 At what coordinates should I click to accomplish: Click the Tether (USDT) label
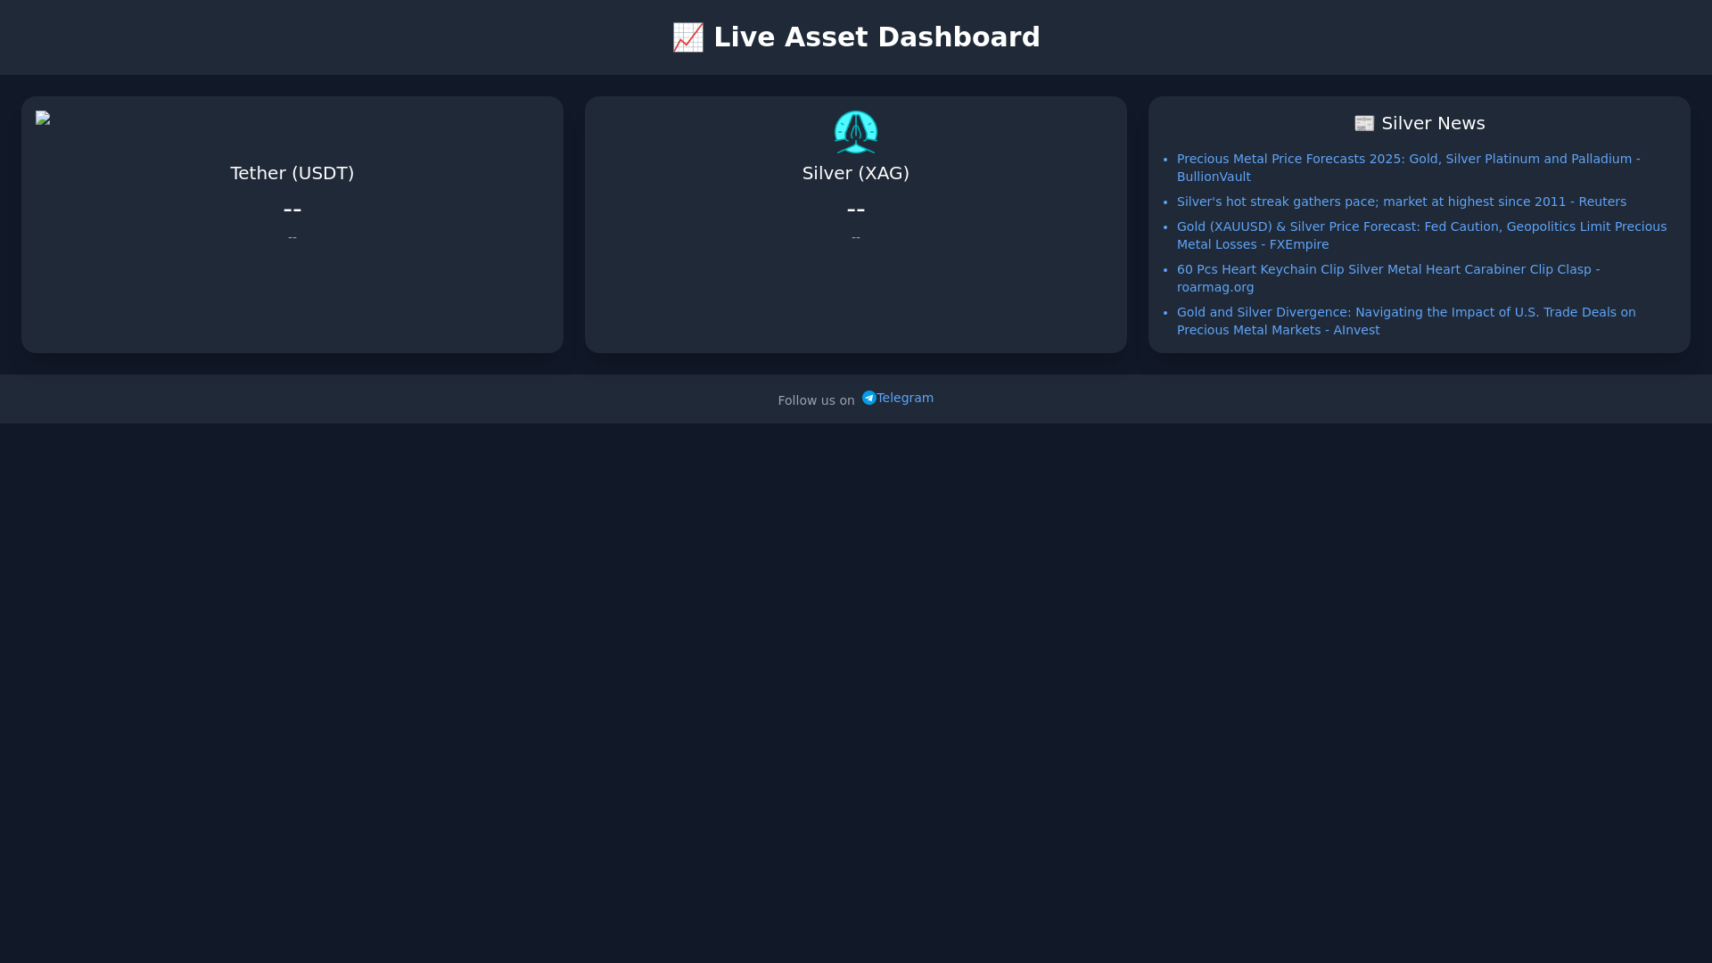(292, 173)
